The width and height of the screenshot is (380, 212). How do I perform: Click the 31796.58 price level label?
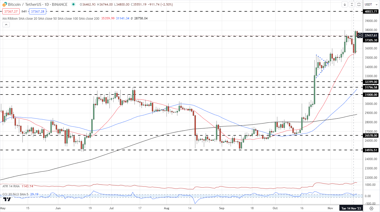tap(371, 87)
